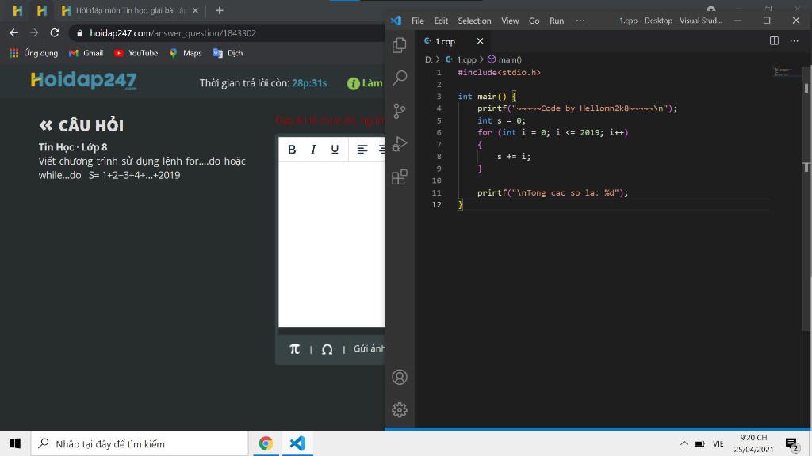Switch to the second pinned Hoidap247 tab
The image size is (812, 456).
click(41, 10)
